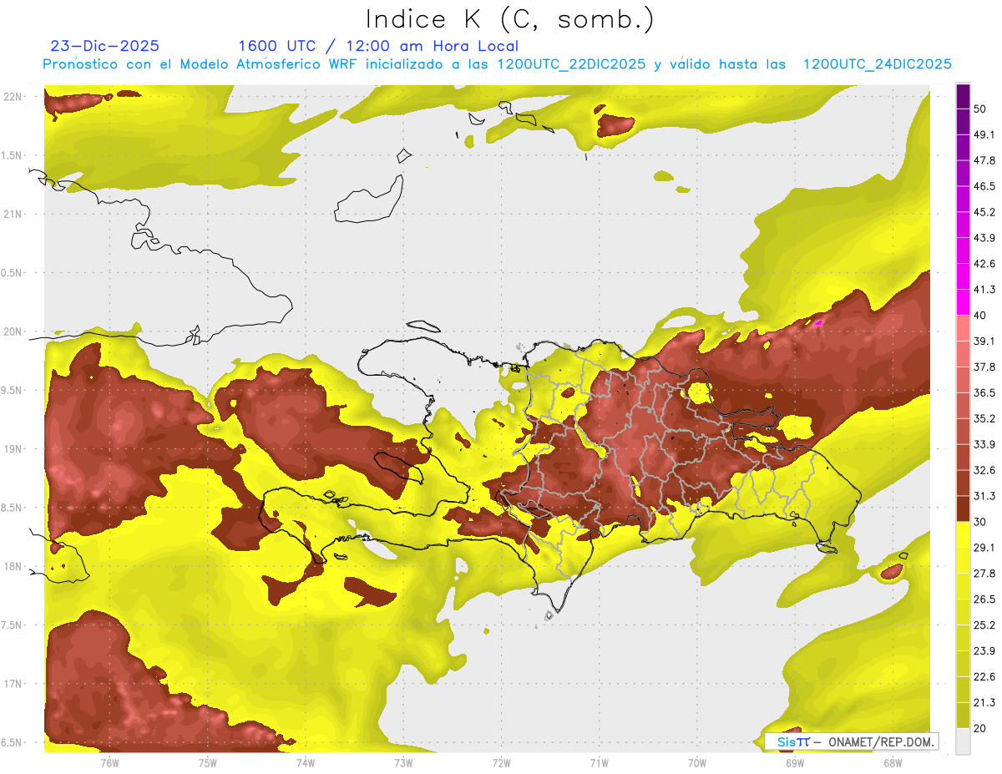
Task: Click the '49.1' color bar value
Action: click(985, 134)
